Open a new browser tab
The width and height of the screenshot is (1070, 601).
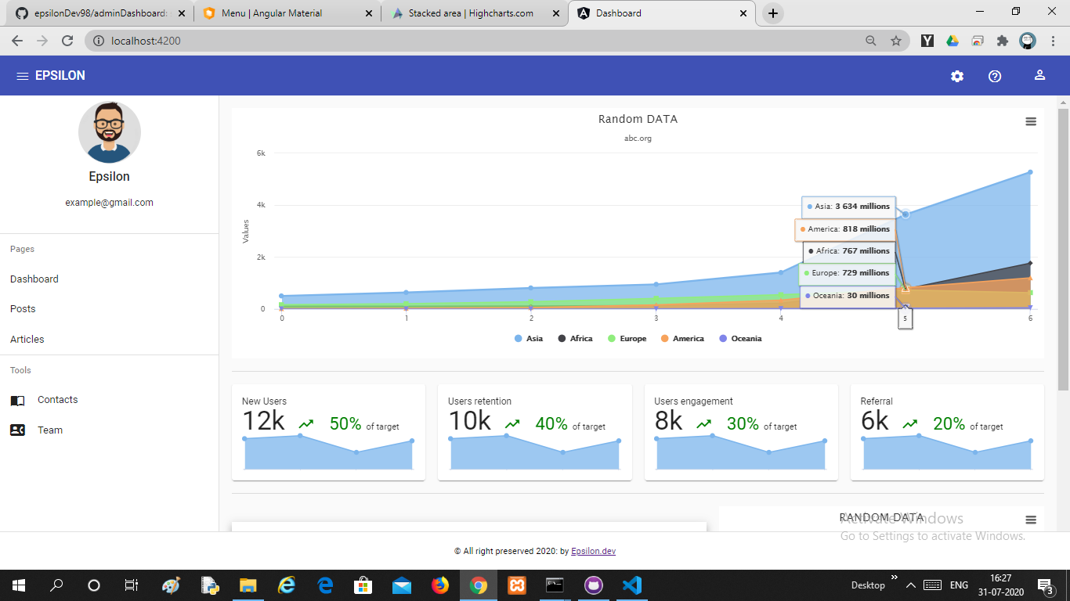[773, 13]
